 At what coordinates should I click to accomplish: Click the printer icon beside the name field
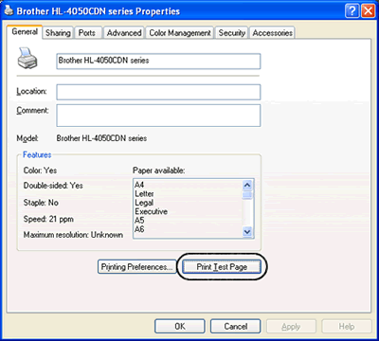pos(27,58)
